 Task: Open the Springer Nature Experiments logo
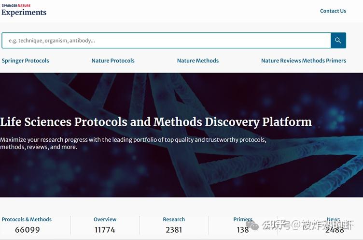coord(24,10)
